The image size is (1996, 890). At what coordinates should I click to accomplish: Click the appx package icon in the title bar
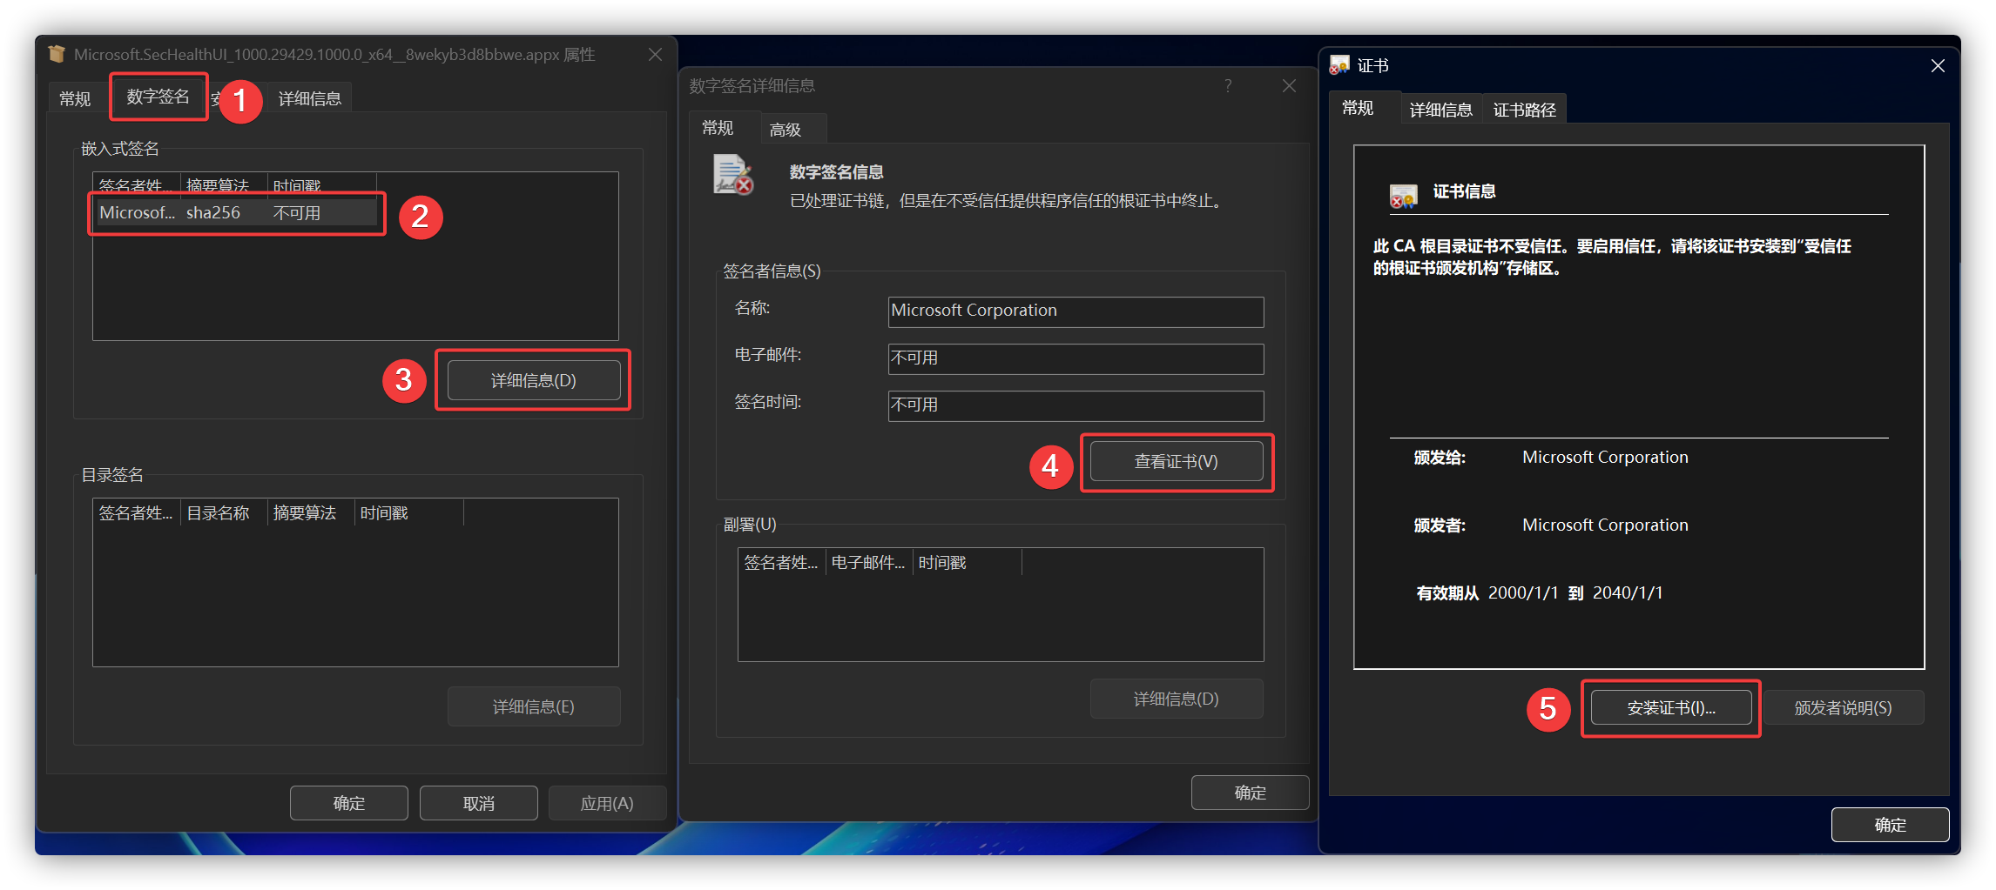coord(56,54)
